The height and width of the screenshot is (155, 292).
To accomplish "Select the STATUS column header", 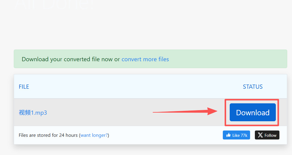I will [x=253, y=87].
